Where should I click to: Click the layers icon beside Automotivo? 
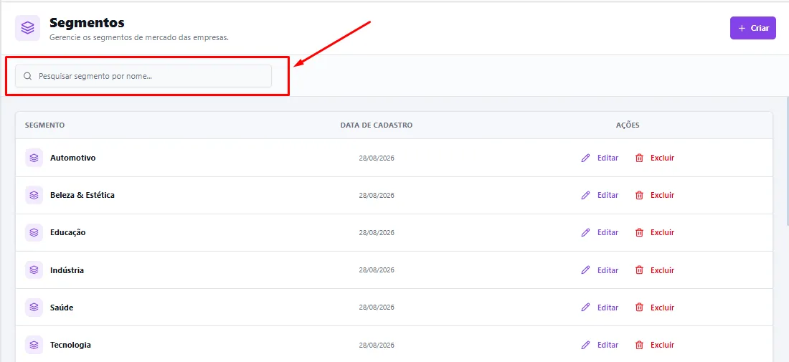(34, 158)
